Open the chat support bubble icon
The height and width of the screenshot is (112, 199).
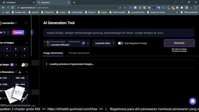point(193,101)
